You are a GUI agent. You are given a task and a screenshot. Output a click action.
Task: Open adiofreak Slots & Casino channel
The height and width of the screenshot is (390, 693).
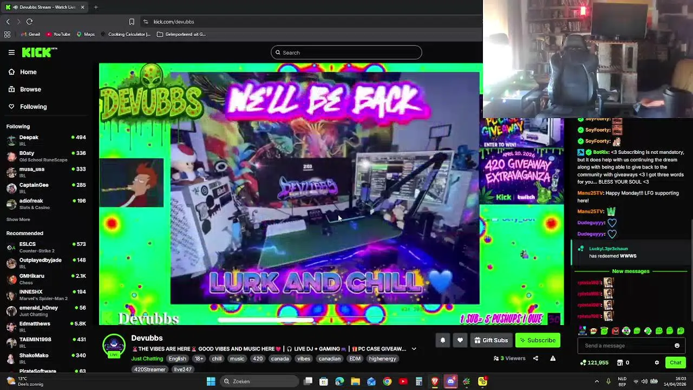[x=47, y=204]
